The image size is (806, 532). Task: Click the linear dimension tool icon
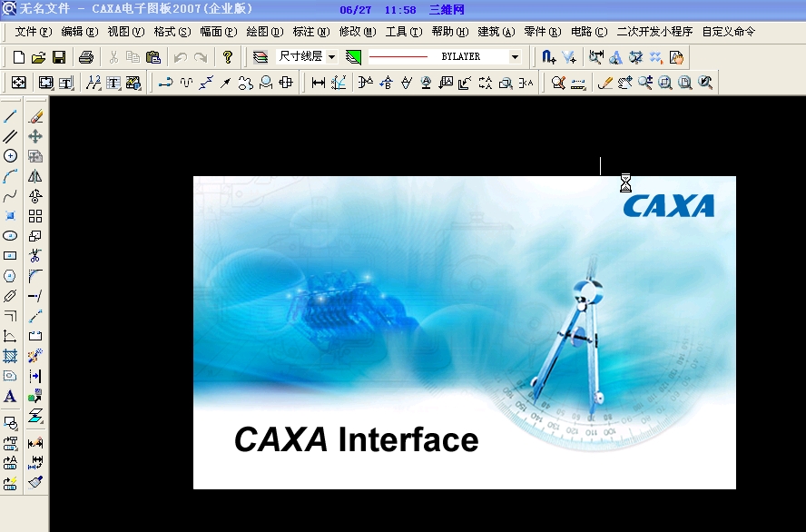[319, 83]
